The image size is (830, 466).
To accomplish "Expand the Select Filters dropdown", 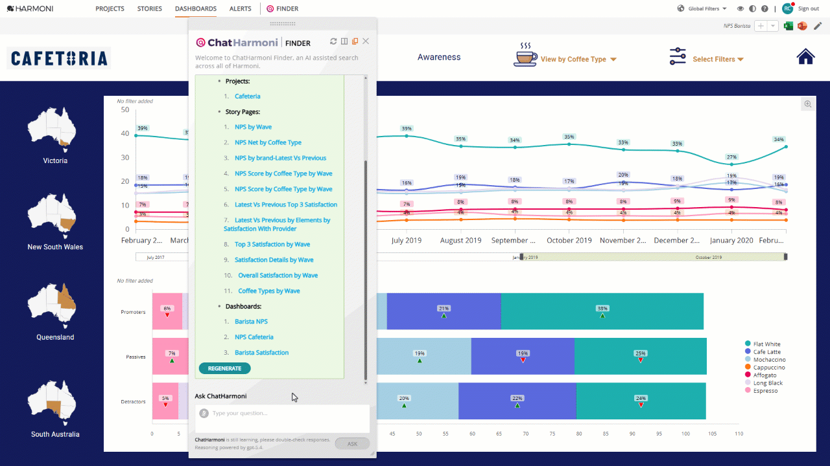I will (718, 59).
